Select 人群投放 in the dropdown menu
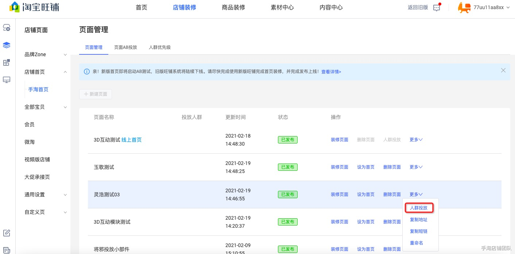515x254 pixels. coord(419,208)
